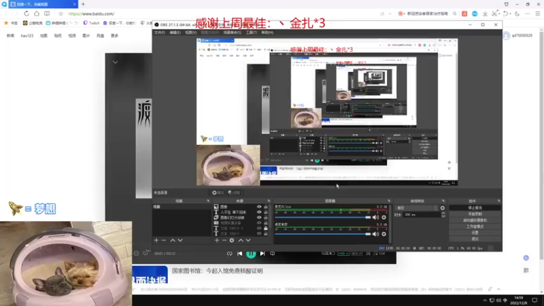
Task: Open 更多 link on Baidu navigation
Action: (x=114, y=35)
